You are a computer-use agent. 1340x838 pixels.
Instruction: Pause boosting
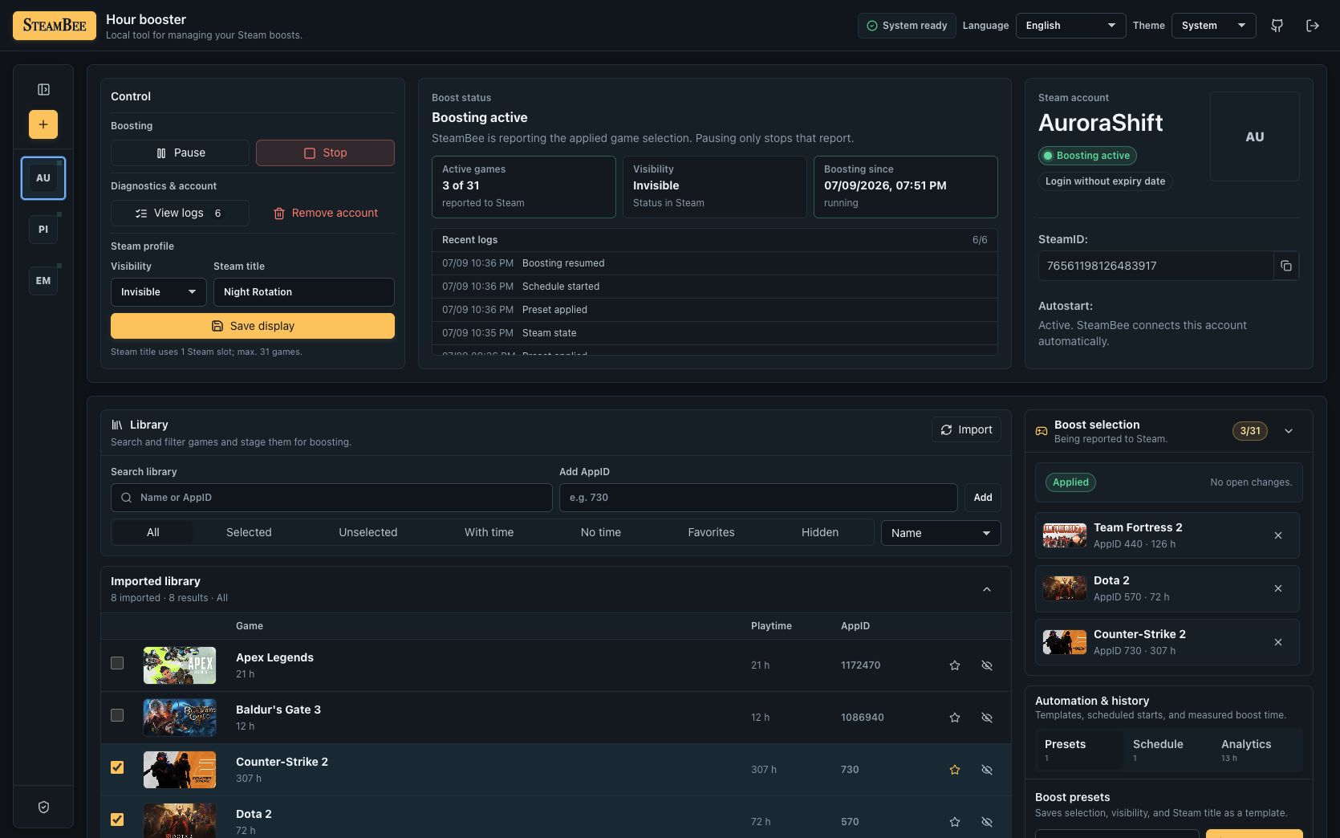180,153
